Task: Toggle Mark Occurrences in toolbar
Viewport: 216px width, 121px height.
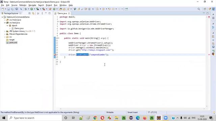Action: tap(79, 9)
